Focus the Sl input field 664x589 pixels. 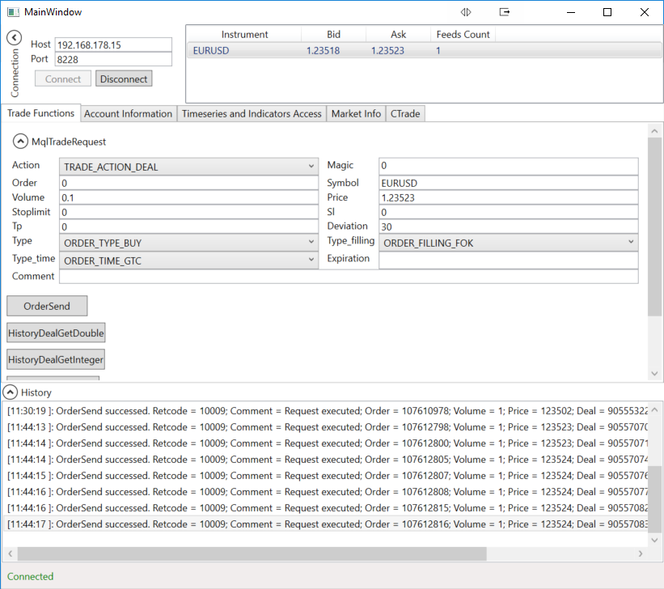pyautogui.click(x=509, y=212)
